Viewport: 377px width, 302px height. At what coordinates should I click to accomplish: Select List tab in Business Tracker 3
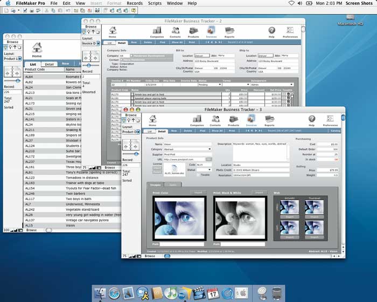pos(150,131)
